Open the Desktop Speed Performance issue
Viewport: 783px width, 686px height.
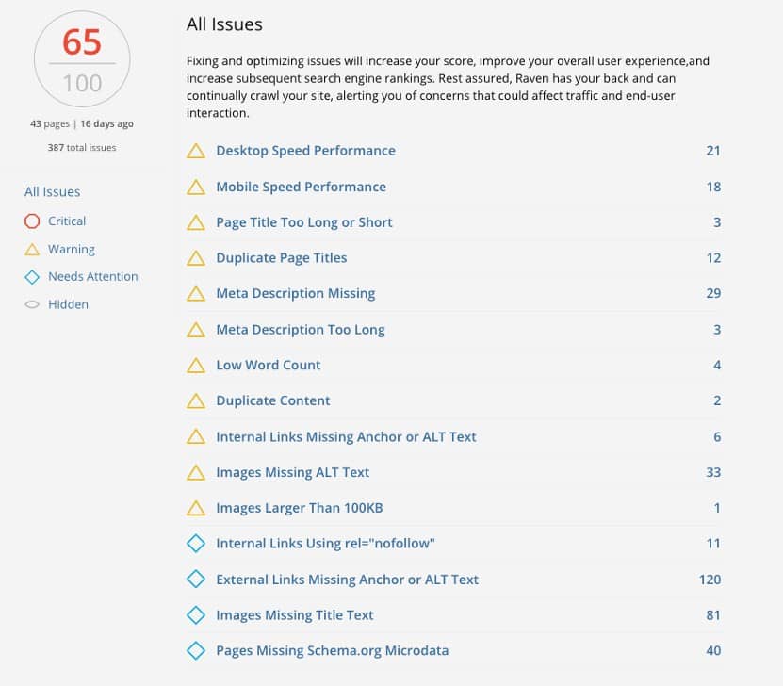tap(305, 151)
